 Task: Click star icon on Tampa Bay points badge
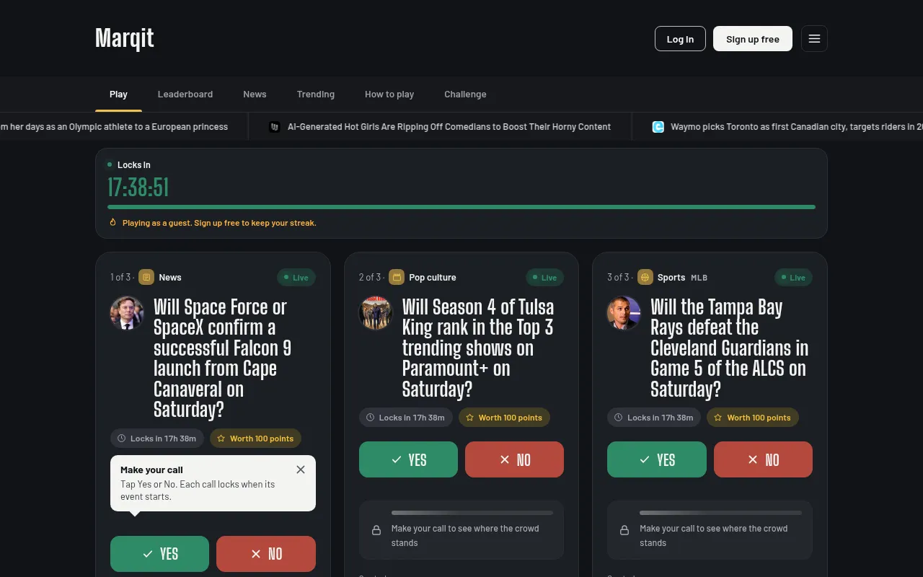click(x=718, y=418)
